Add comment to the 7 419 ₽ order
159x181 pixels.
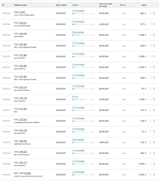tap(150, 99)
